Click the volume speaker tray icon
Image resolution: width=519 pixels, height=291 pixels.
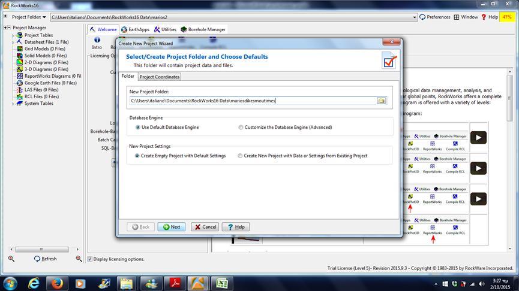point(482,284)
